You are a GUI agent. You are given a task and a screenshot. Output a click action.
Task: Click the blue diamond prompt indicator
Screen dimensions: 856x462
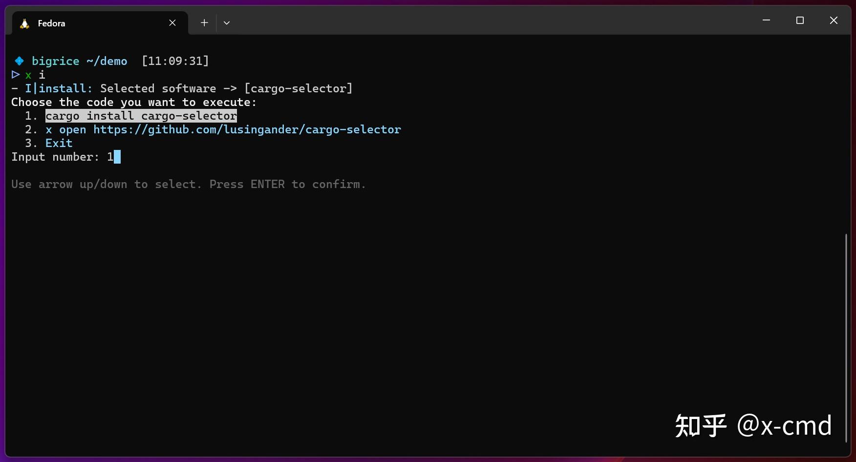click(x=19, y=61)
